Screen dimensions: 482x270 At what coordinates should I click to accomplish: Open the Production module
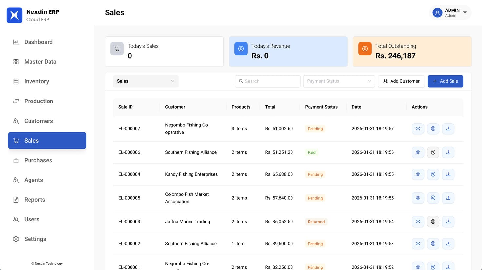(39, 101)
